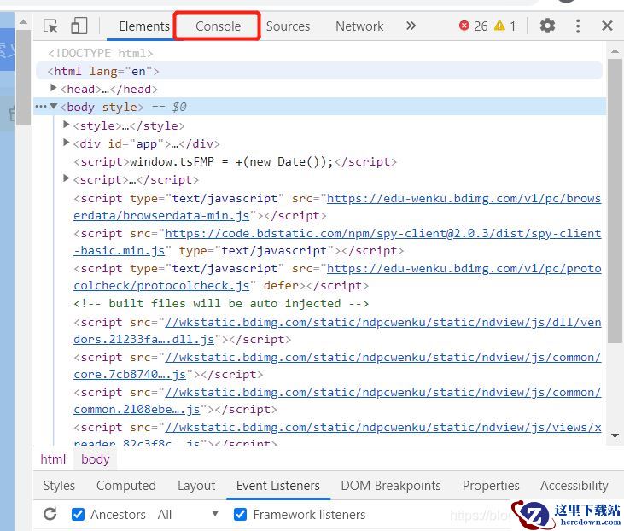624x531 pixels.
Task: Open the Network tab
Action: 359,26
